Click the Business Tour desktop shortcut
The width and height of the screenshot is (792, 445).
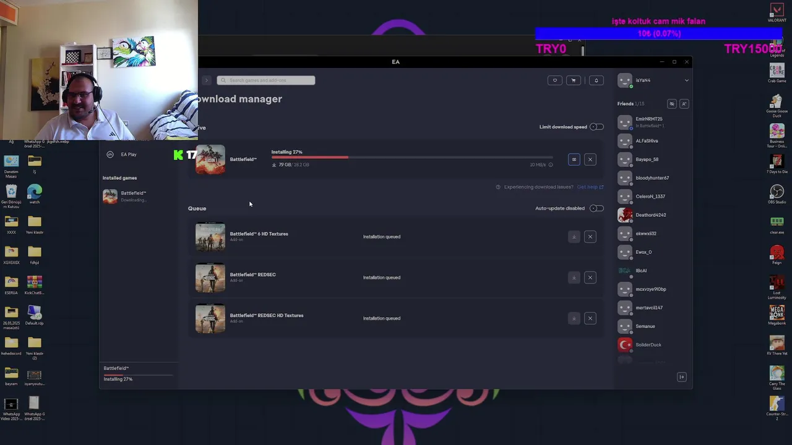777,135
